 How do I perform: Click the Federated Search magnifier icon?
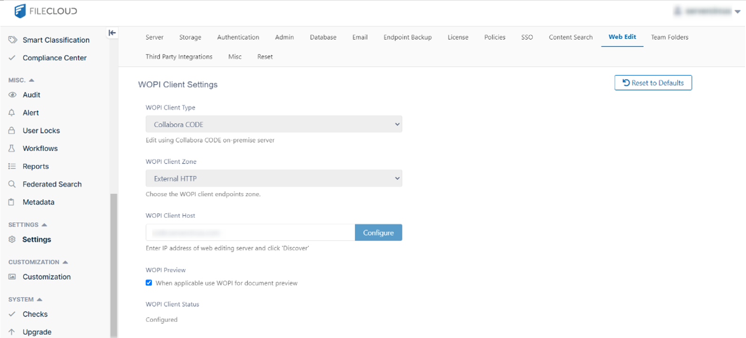(x=12, y=184)
